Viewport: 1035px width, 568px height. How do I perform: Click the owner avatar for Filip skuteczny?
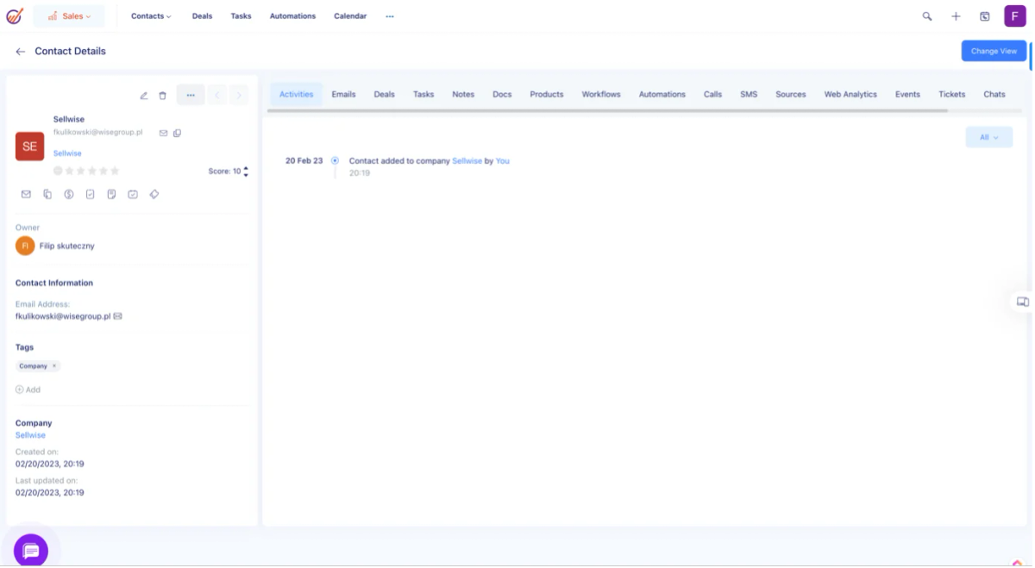[25, 246]
